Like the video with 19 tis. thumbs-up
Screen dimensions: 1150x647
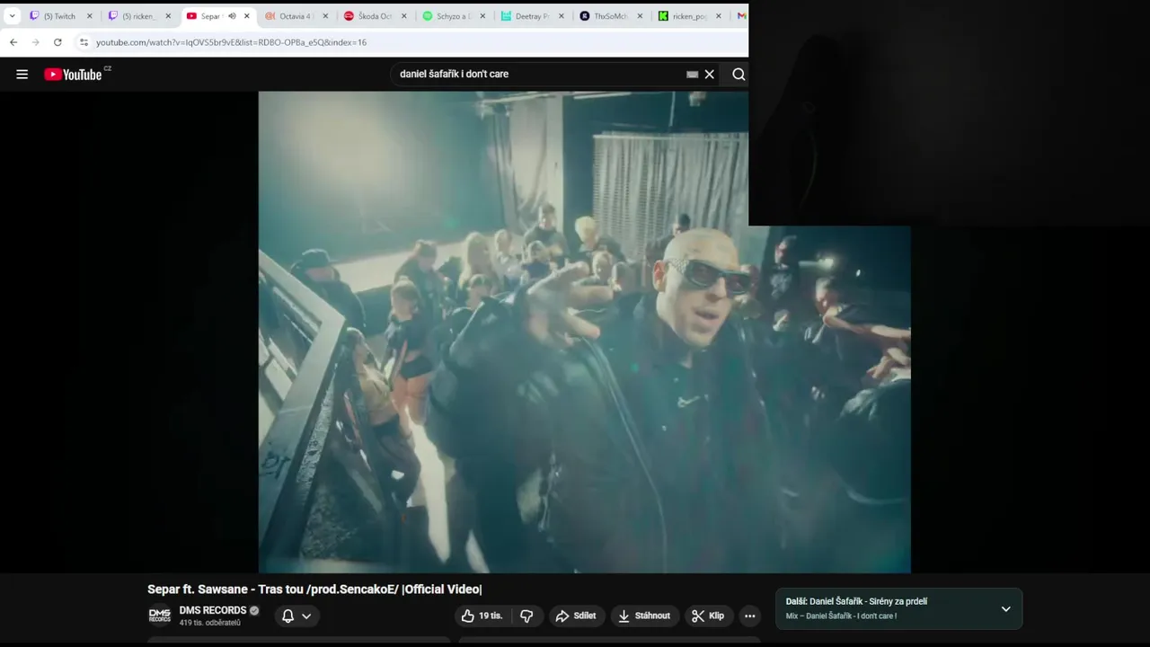[x=482, y=616]
